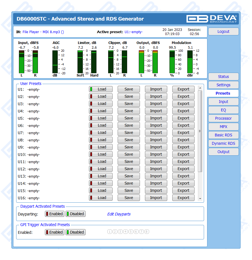
Task: Disable Dayparting activated presets
Action: [x=75, y=214]
